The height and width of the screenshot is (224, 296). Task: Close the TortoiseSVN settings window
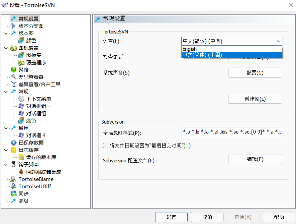[291, 5]
